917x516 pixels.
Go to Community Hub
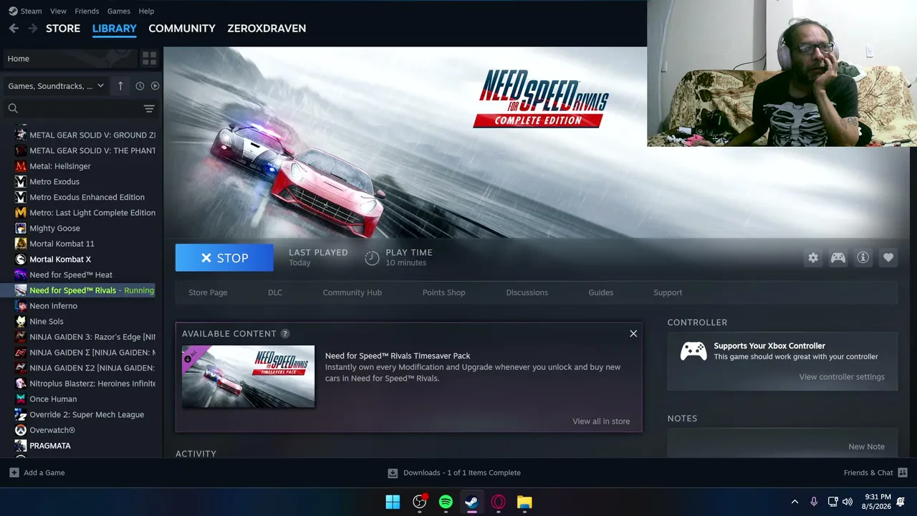(x=352, y=292)
